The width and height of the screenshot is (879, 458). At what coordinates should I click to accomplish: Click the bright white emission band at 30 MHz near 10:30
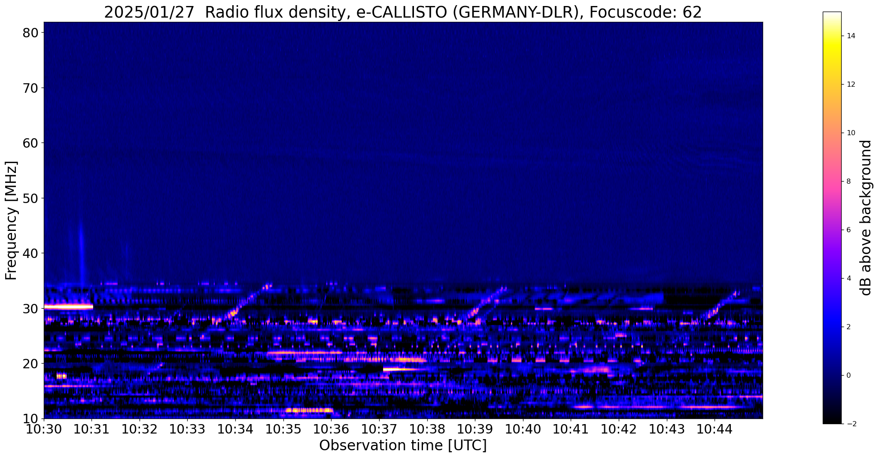(x=69, y=307)
